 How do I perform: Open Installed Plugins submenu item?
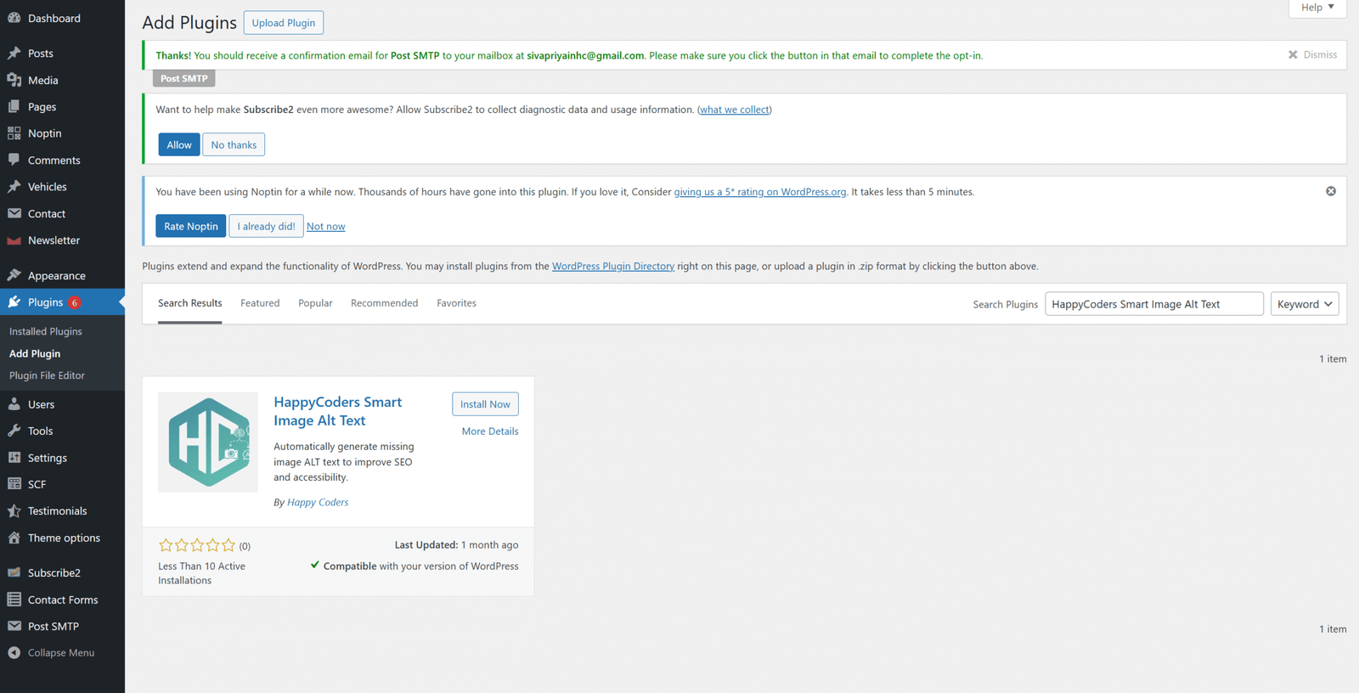coord(46,331)
